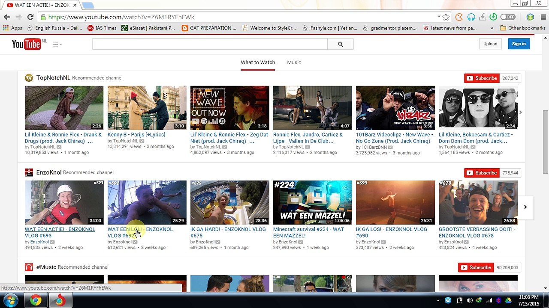549x308 pixels.
Task: Click the TopNotchNL channel avatar icon
Action: tap(29, 78)
